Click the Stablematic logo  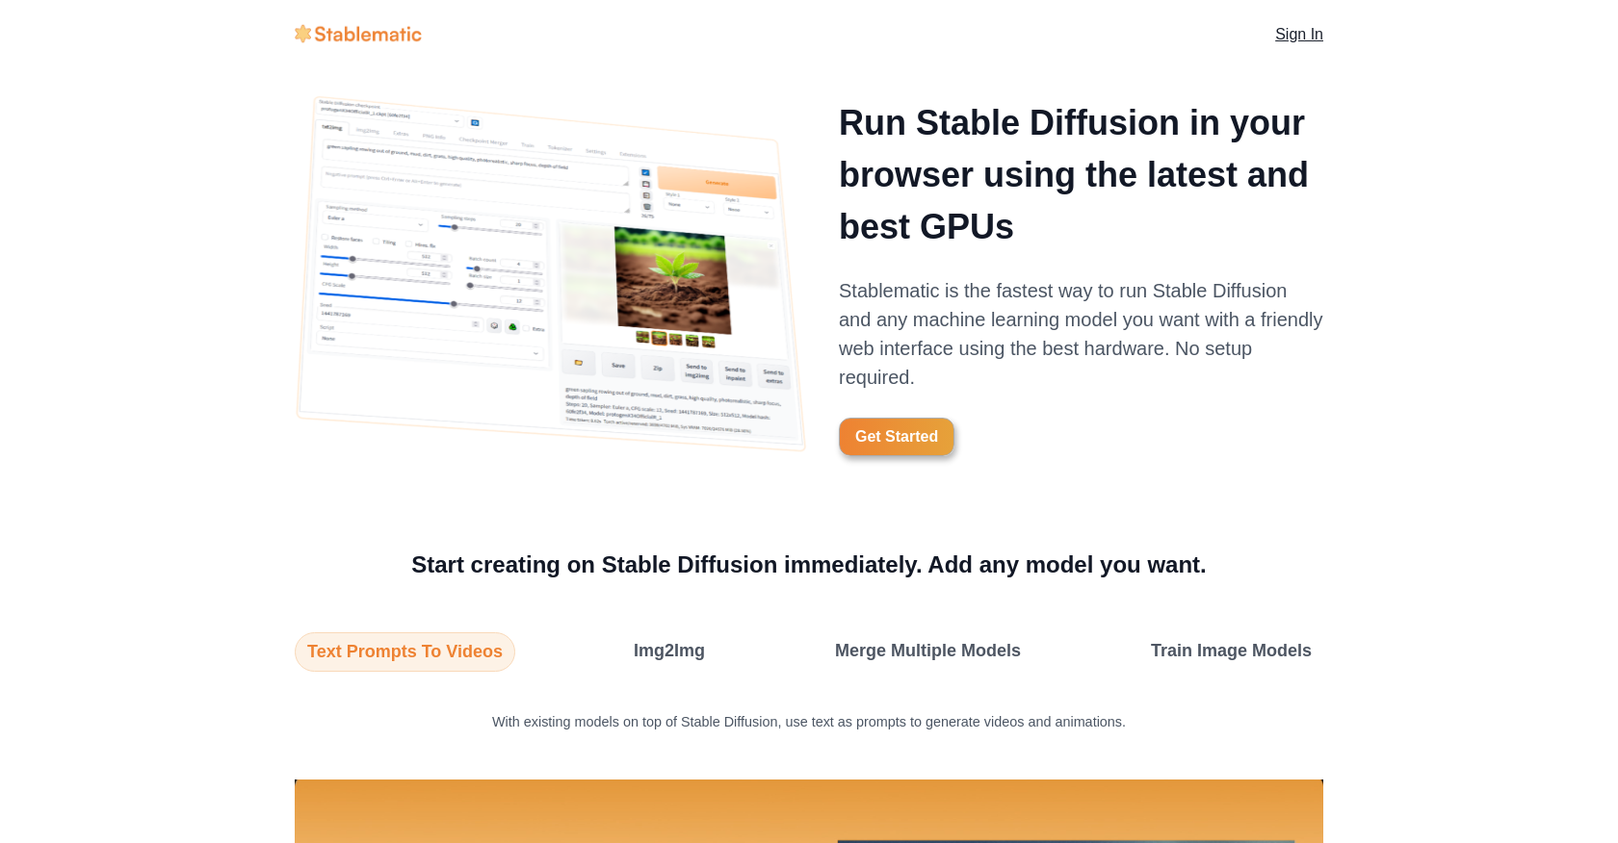pos(358,34)
